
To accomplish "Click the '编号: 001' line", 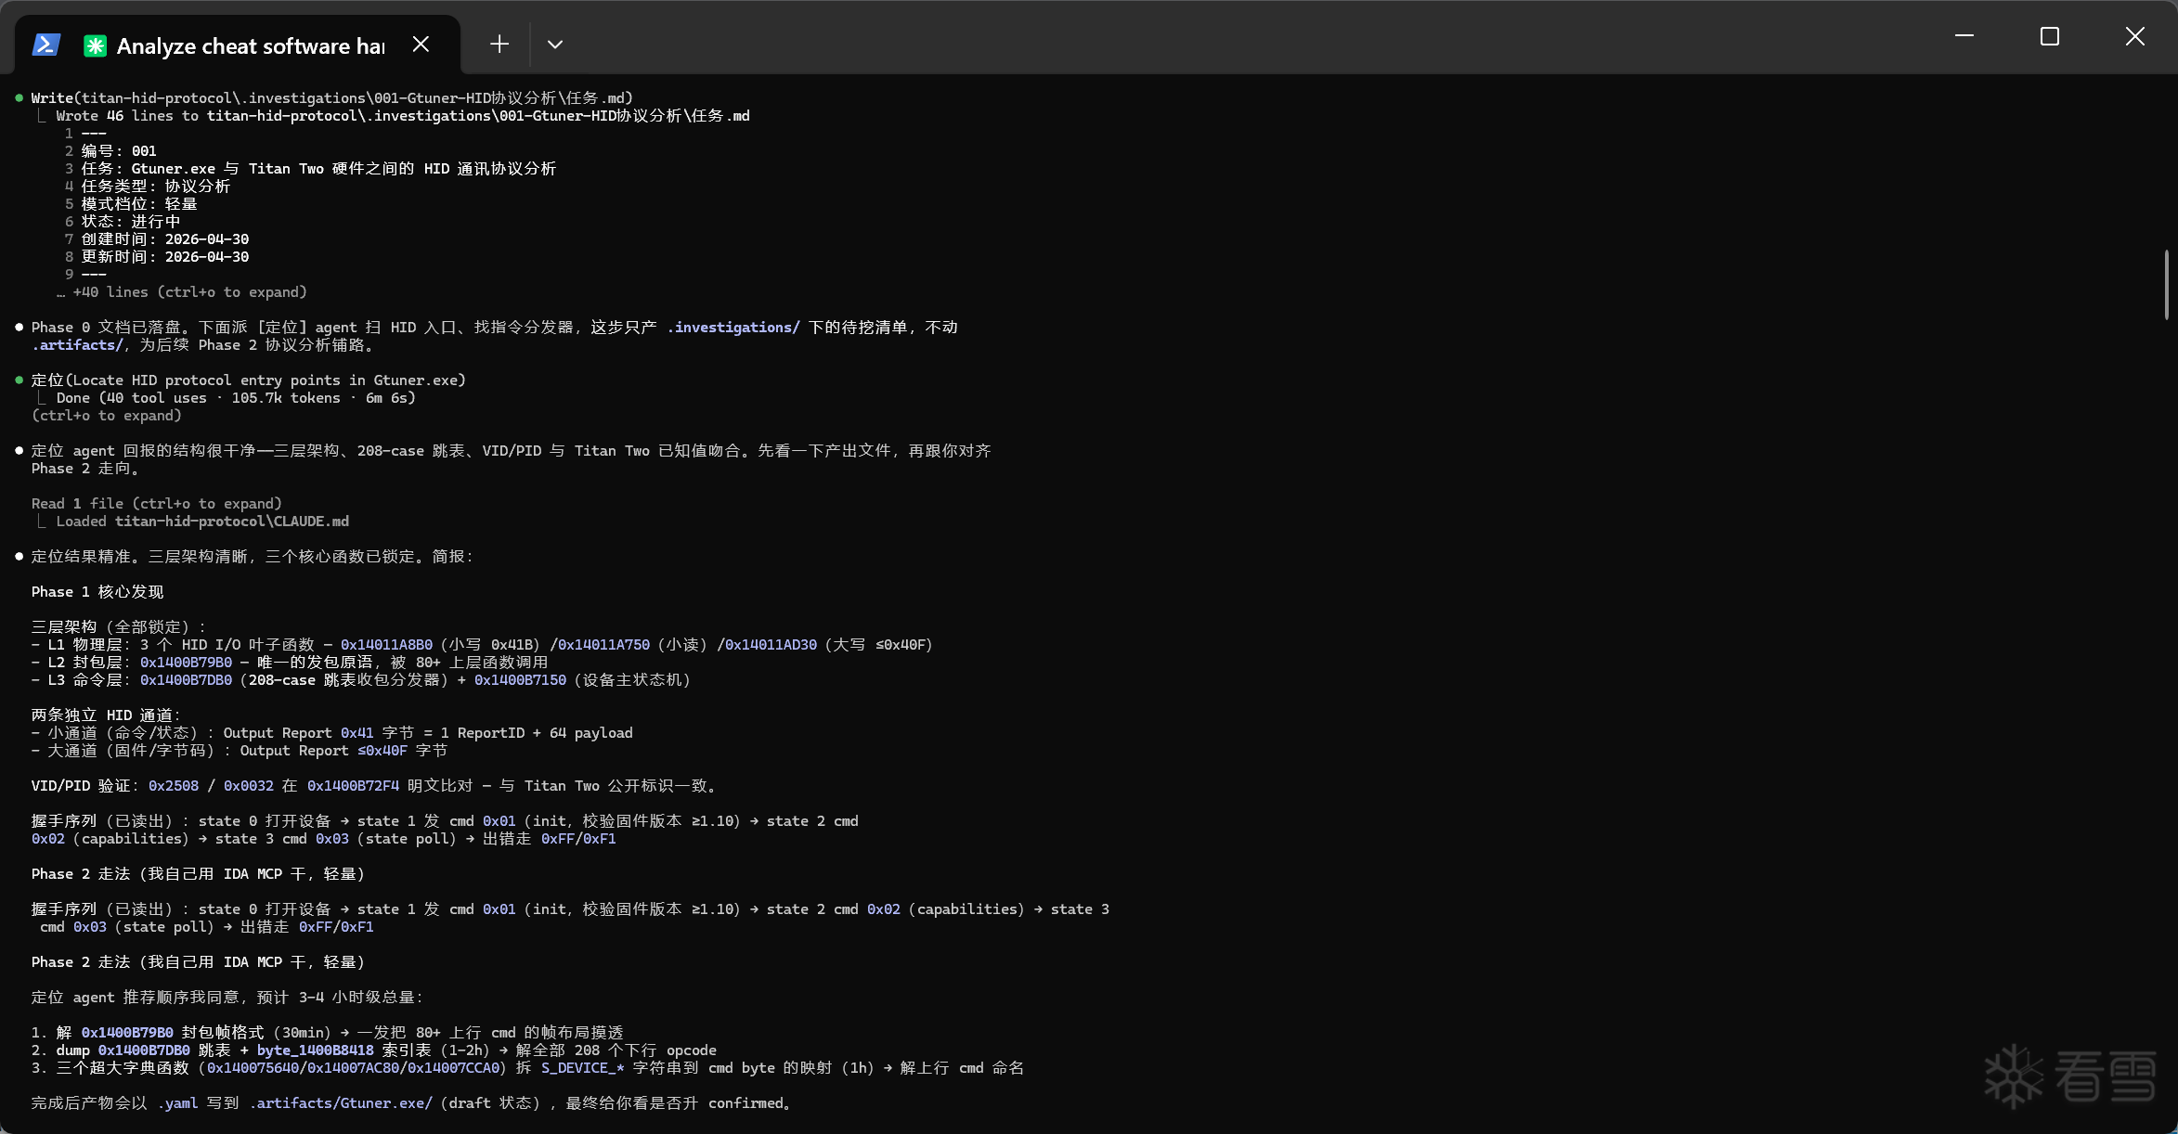I will point(119,151).
